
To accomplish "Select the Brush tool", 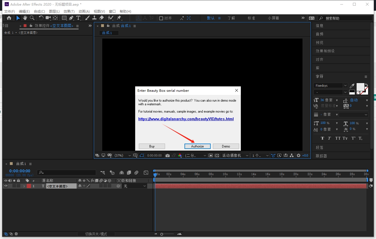I will (87, 18).
